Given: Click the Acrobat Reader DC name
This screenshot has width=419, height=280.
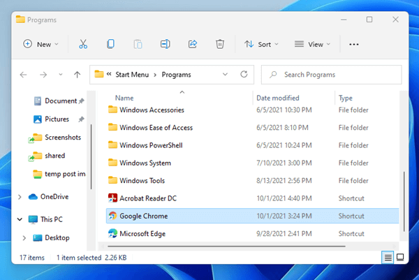Looking at the screenshot, I should click(x=148, y=198).
